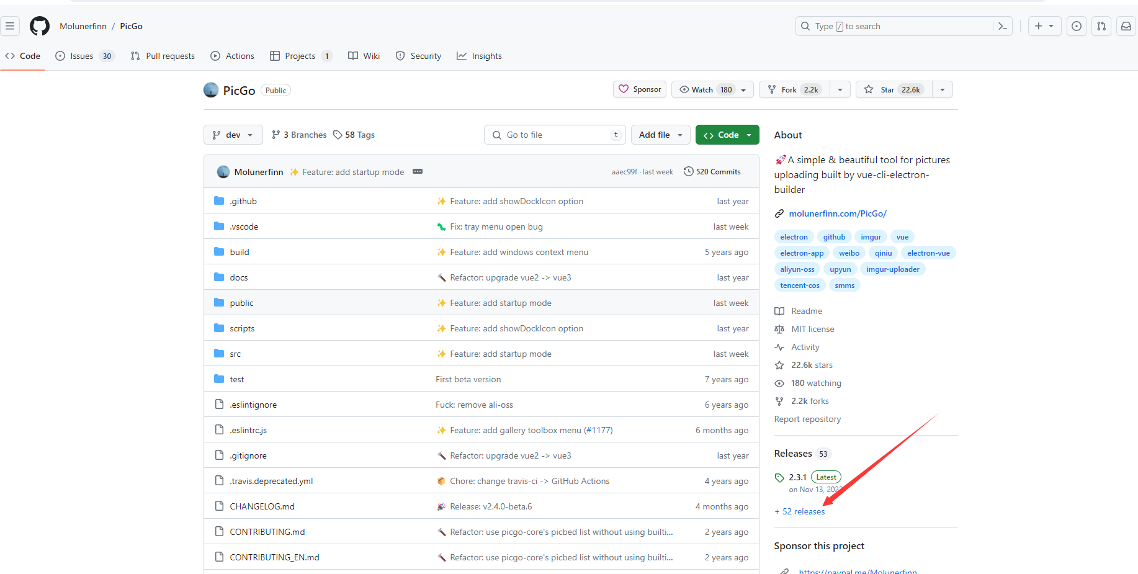Open the CHANGELOG.md file
This screenshot has height=574, width=1138.
click(x=262, y=506)
